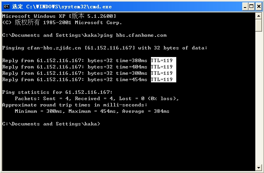Click the last command prompt line
Image resolution: width=264 pixels, height=173 pixels.
point(51,124)
